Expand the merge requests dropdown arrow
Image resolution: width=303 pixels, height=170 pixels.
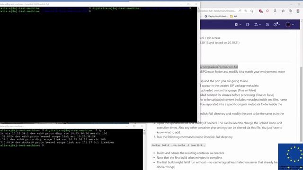pyautogui.click(x=260, y=25)
